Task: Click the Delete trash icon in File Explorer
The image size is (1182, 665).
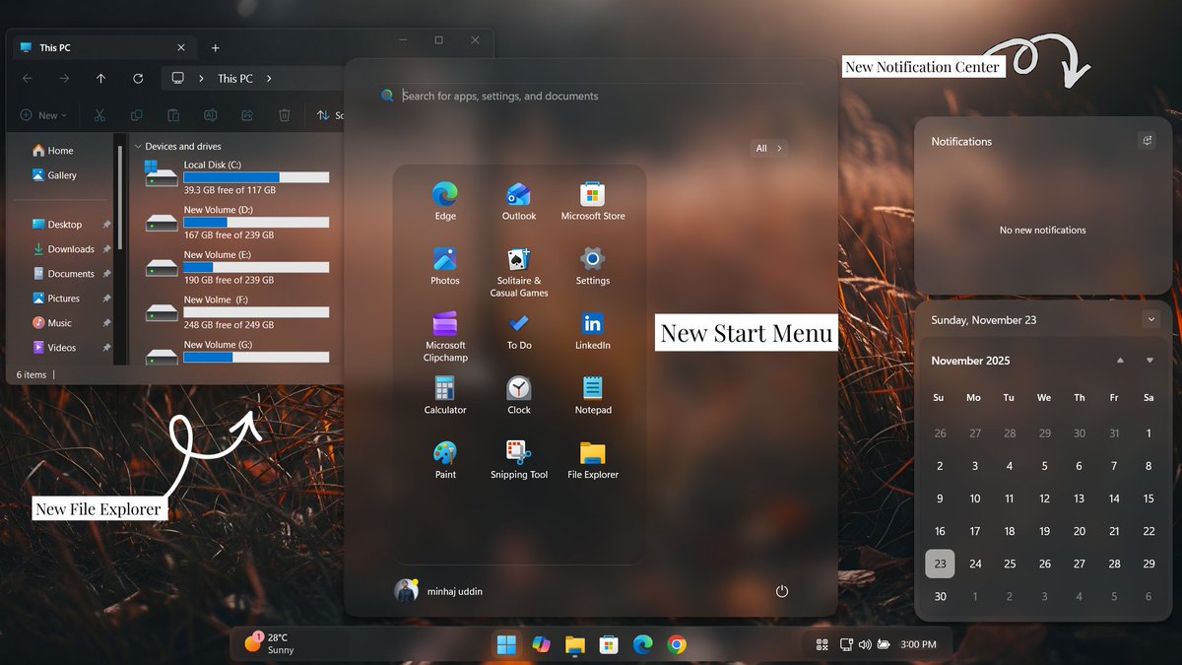Action: [285, 115]
